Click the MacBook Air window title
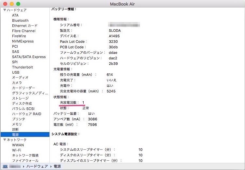245x170 pixels. click(122, 4)
